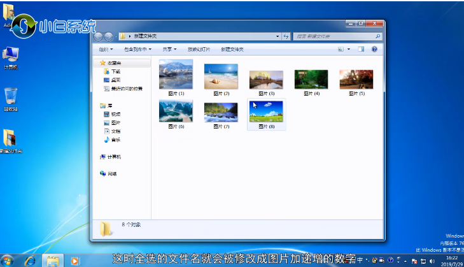This screenshot has height=267, width=464.
Task: Open the change view dropdown arrow
Action: pos(349,49)
